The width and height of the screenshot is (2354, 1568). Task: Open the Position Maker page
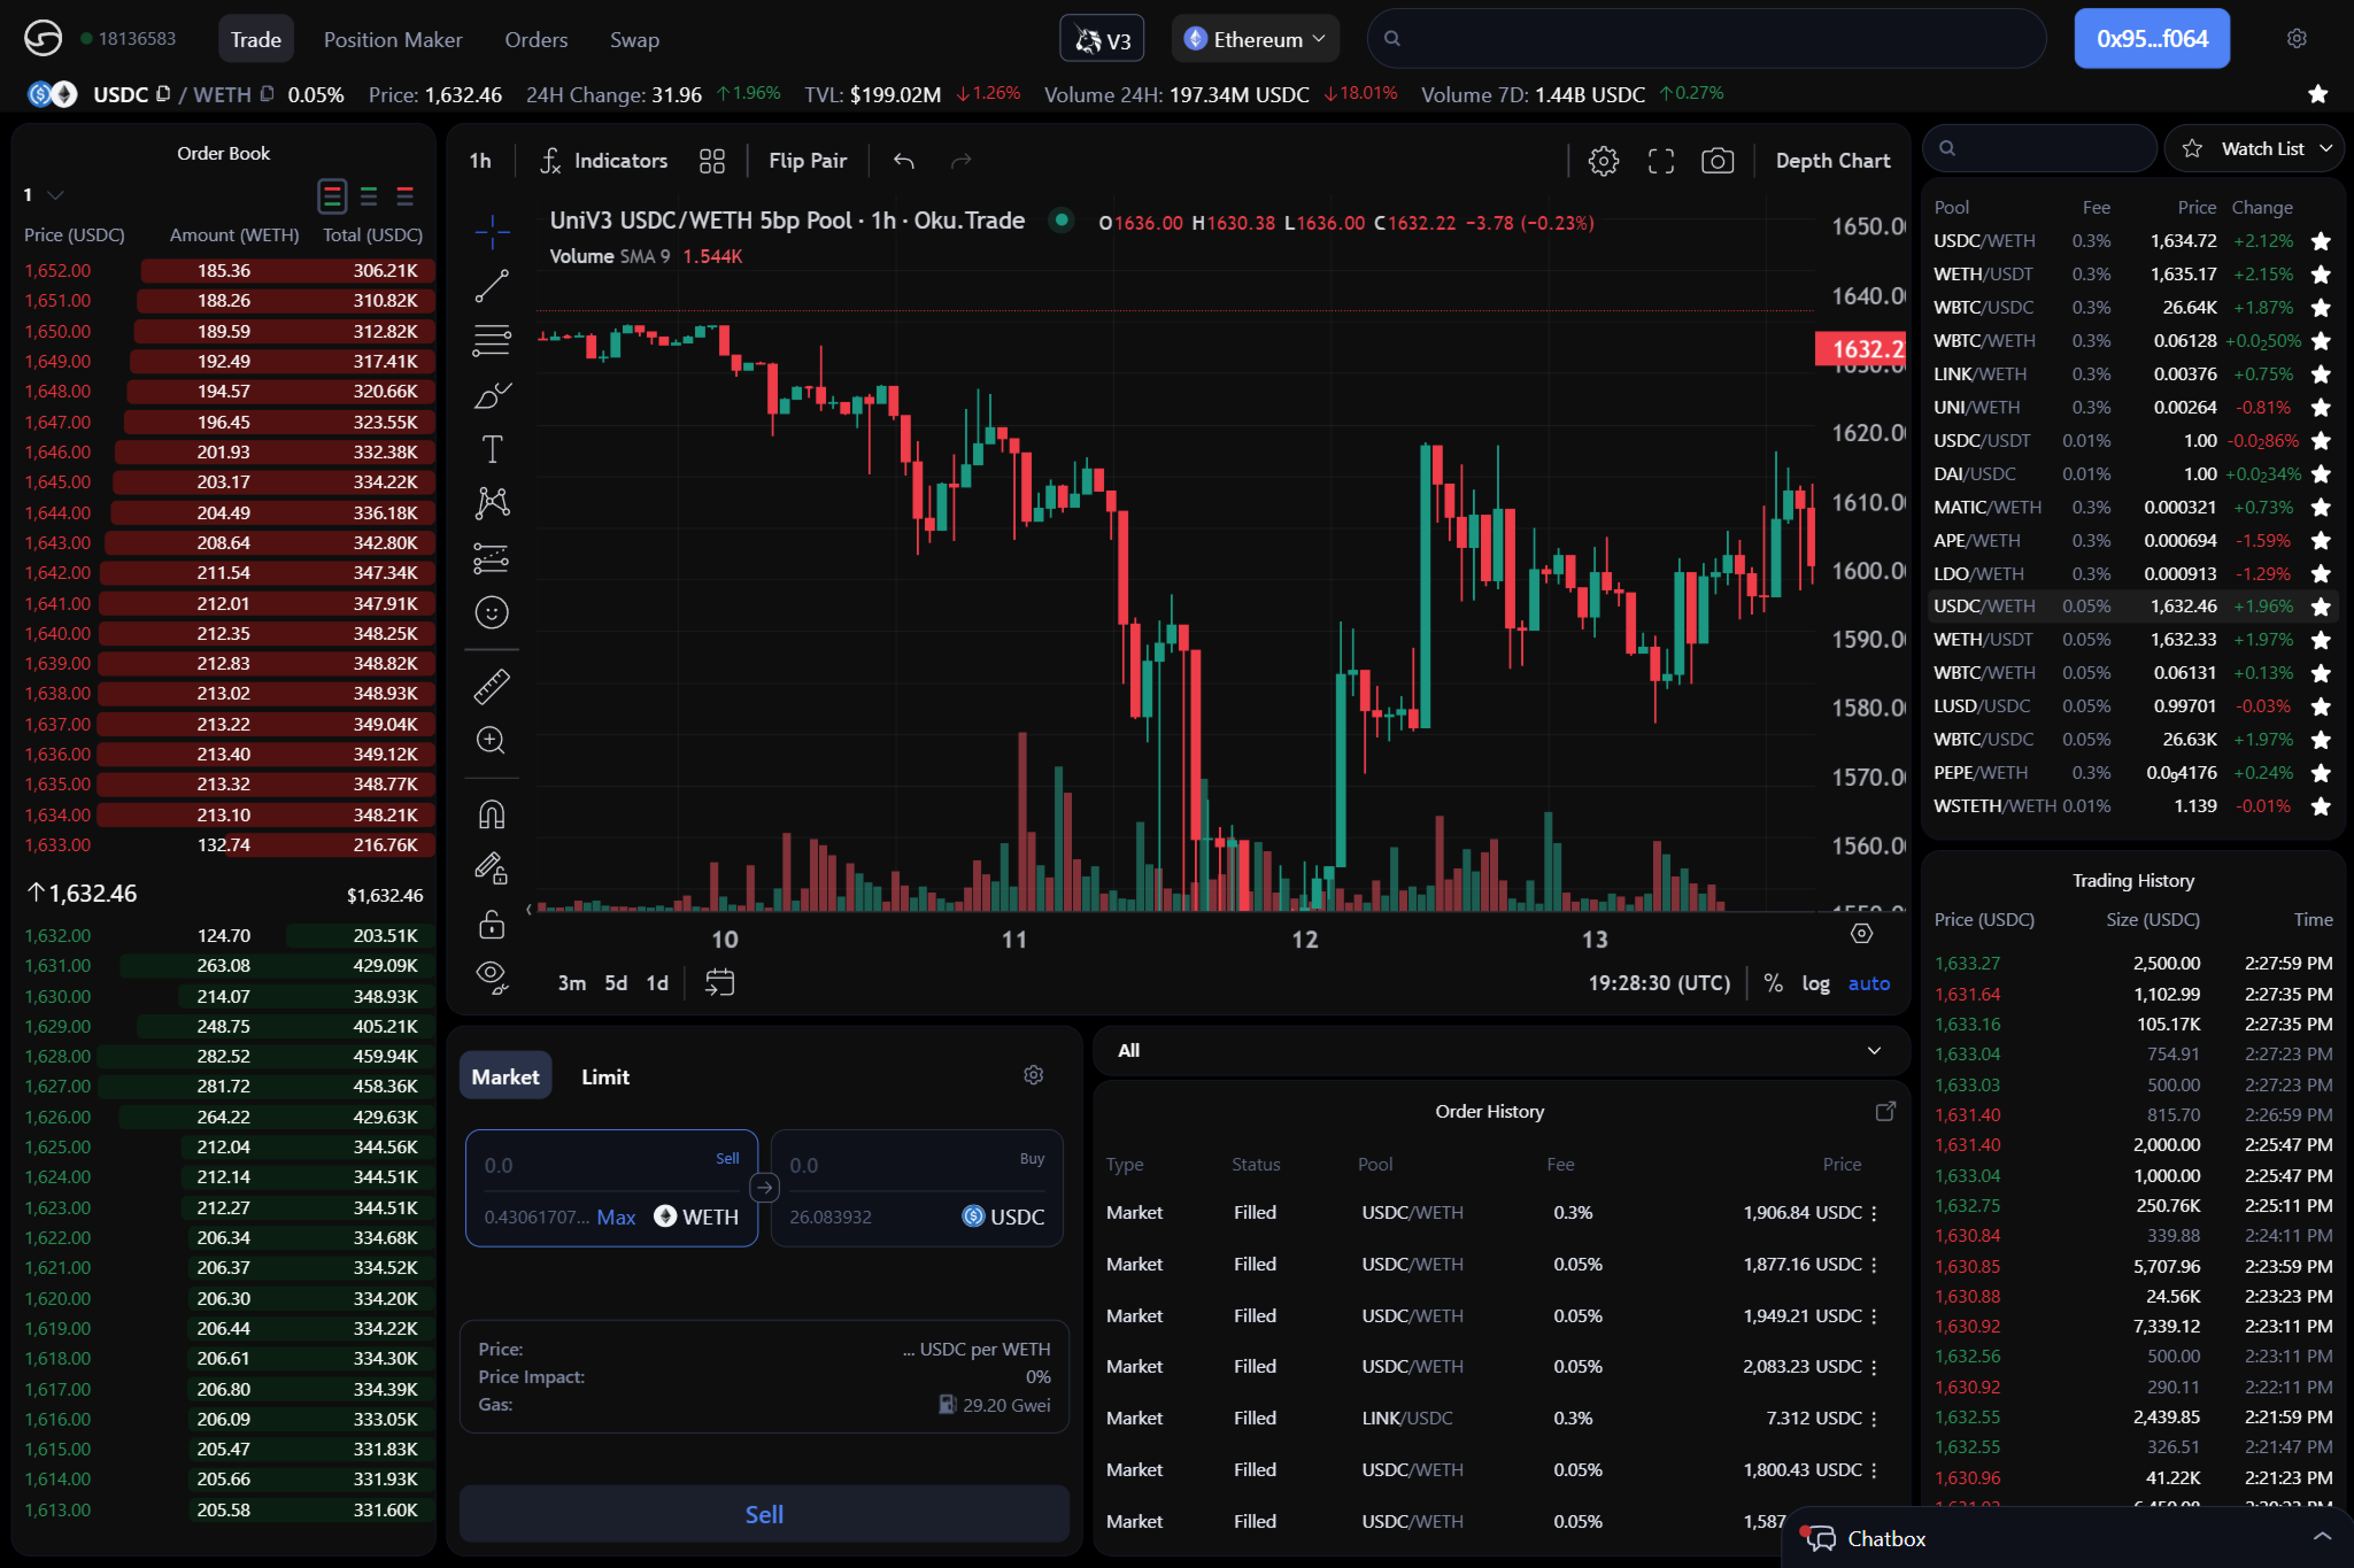[x=392, y=39]
